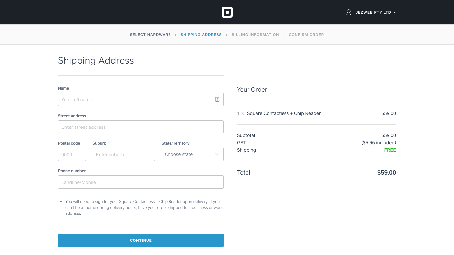Go back to the SELECT HARDWARE step
This screenshot has width=454, height=255.
150,35
